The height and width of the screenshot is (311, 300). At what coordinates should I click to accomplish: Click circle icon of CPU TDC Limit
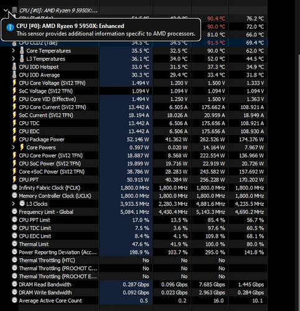pos(14,228)
